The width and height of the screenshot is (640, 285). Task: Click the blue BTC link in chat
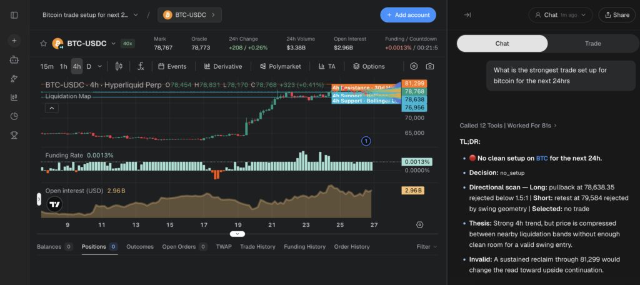click(542, 158)
